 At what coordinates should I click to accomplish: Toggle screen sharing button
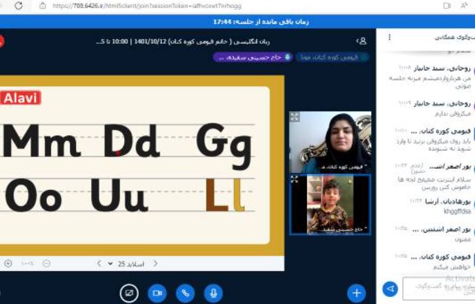pyautogui.click(x=129, y=293)
